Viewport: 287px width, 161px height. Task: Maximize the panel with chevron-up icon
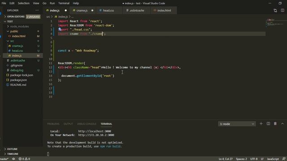(x=283, y=124)
